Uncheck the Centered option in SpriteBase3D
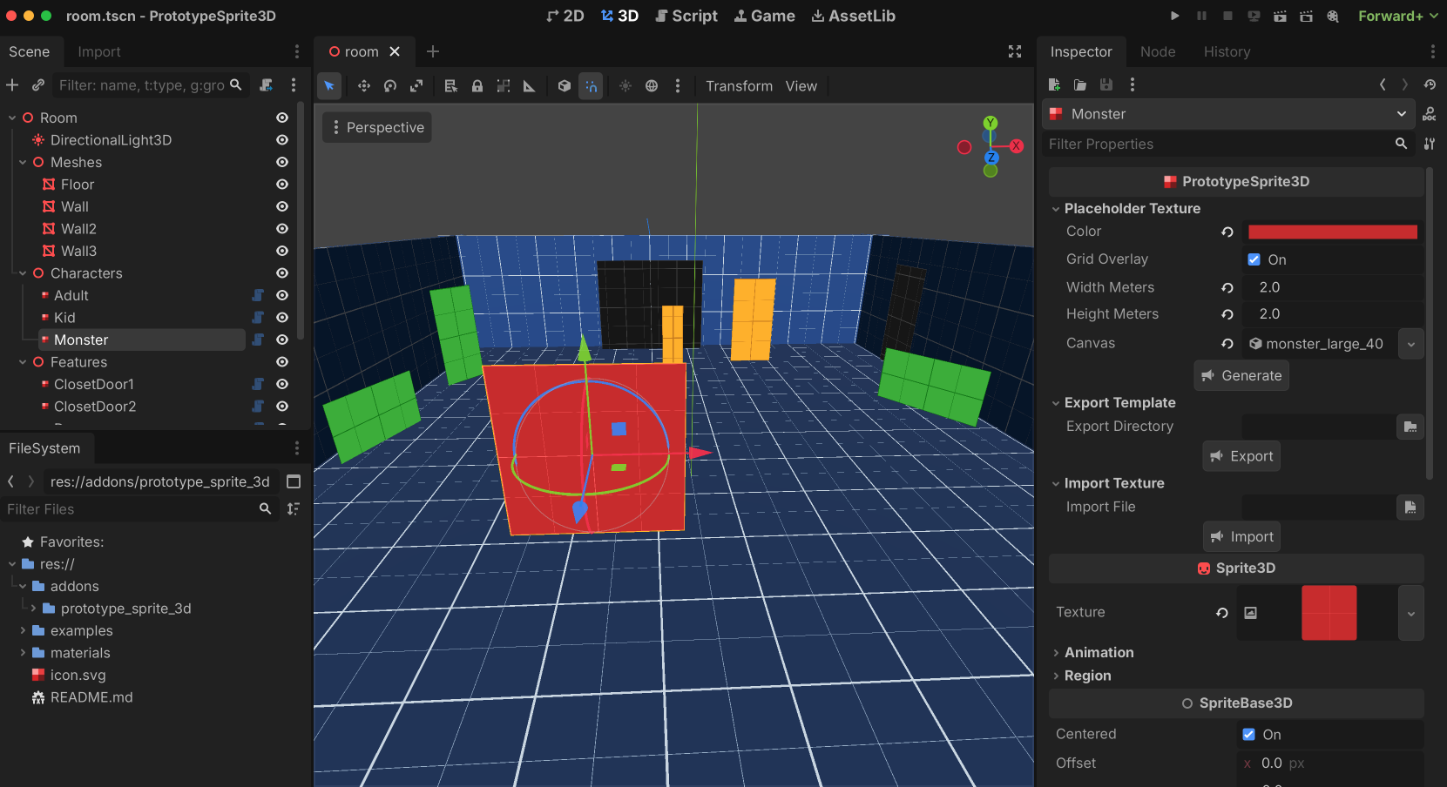 (1249, 734)
